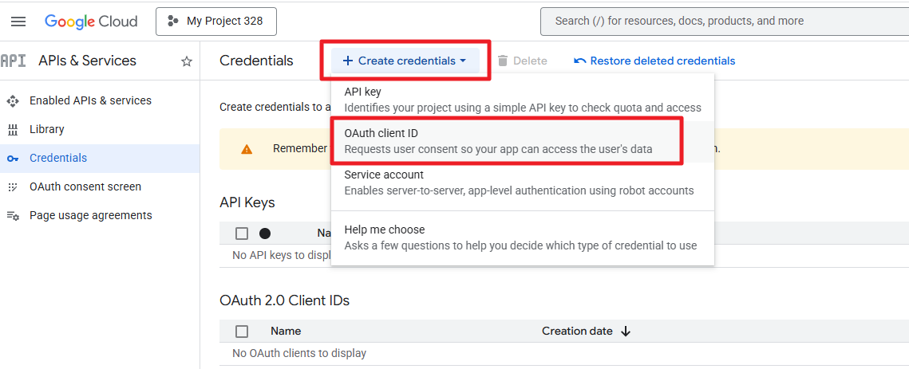Open Enabled APIs & services page
The width and height of the screenshot is (909, 369).
coord(90,100)
